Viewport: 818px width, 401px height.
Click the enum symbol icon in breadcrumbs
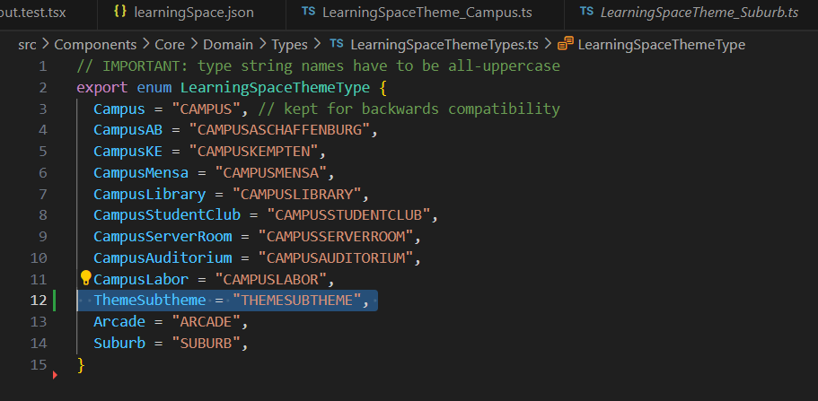pyautogui.click(x=566, y=44)
